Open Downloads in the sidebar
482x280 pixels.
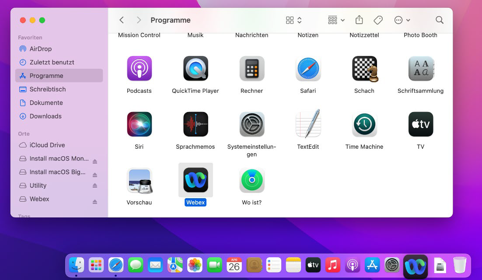click(59, 116)
